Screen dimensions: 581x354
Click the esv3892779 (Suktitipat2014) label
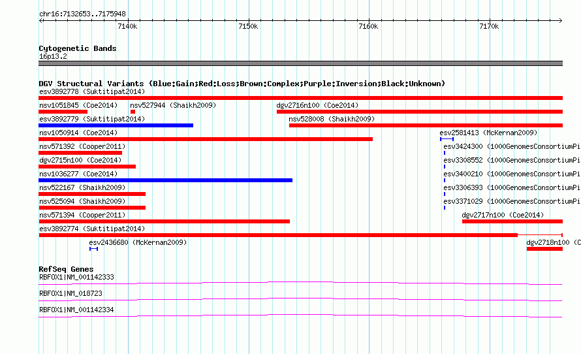click(x=92, y=119)
